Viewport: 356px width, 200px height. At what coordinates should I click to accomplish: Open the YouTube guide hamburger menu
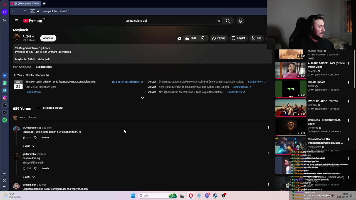coord(16,21)
